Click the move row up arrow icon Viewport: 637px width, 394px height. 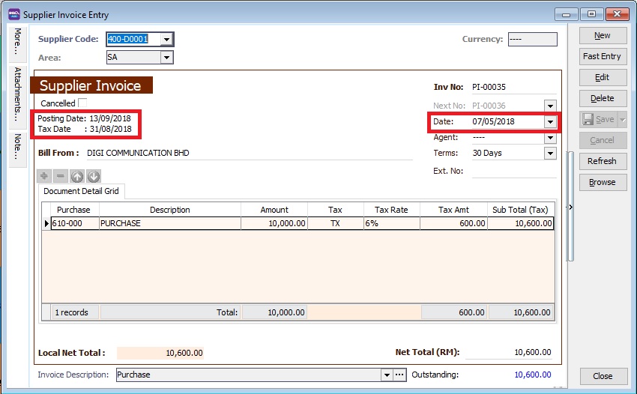pyautogui.click(x=77, y=177)
